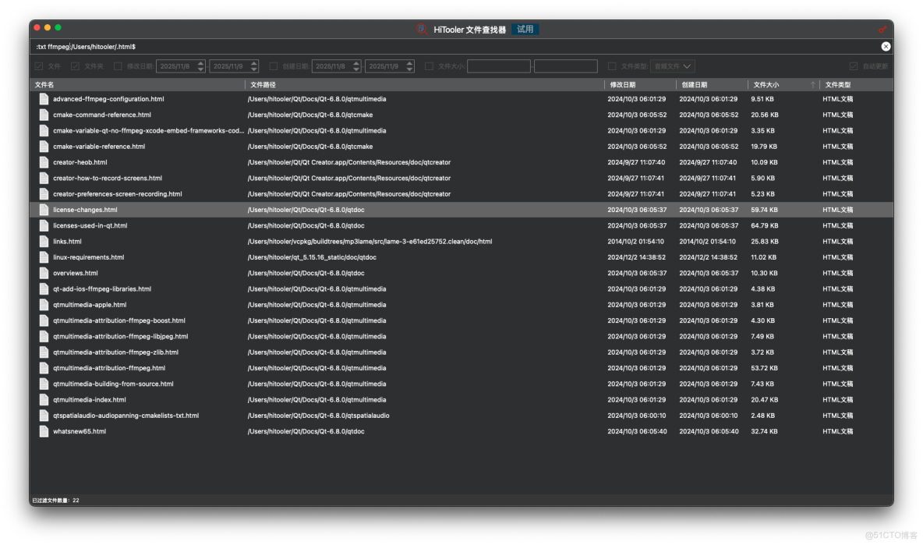Sort by the 修改日期 column header
Screen dimensions: 923x545
click(x=641, y=85)
